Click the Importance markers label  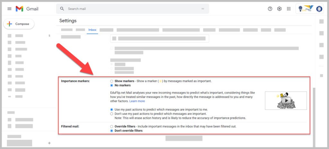(75, 81)
